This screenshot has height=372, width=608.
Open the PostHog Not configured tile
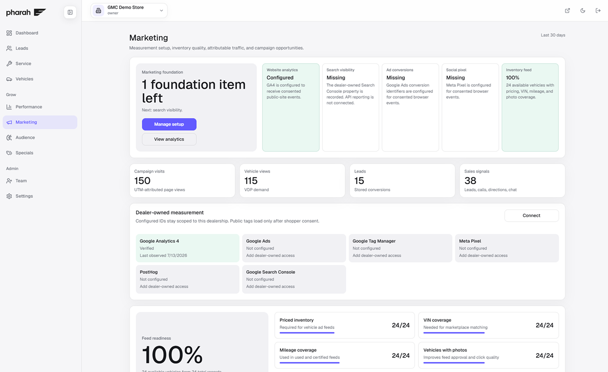[x=187, y=279]
